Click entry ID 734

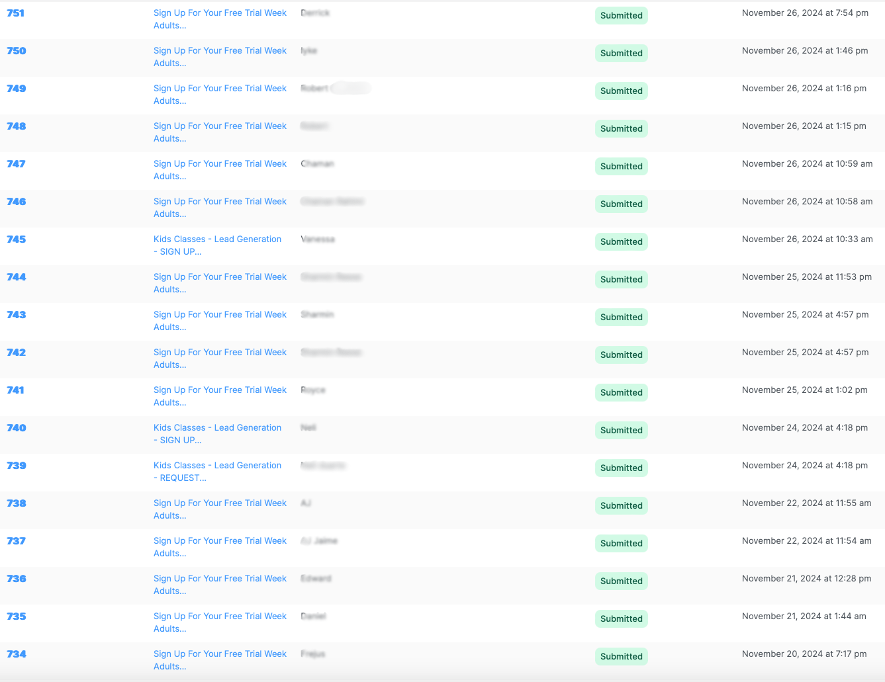[16, 654]
